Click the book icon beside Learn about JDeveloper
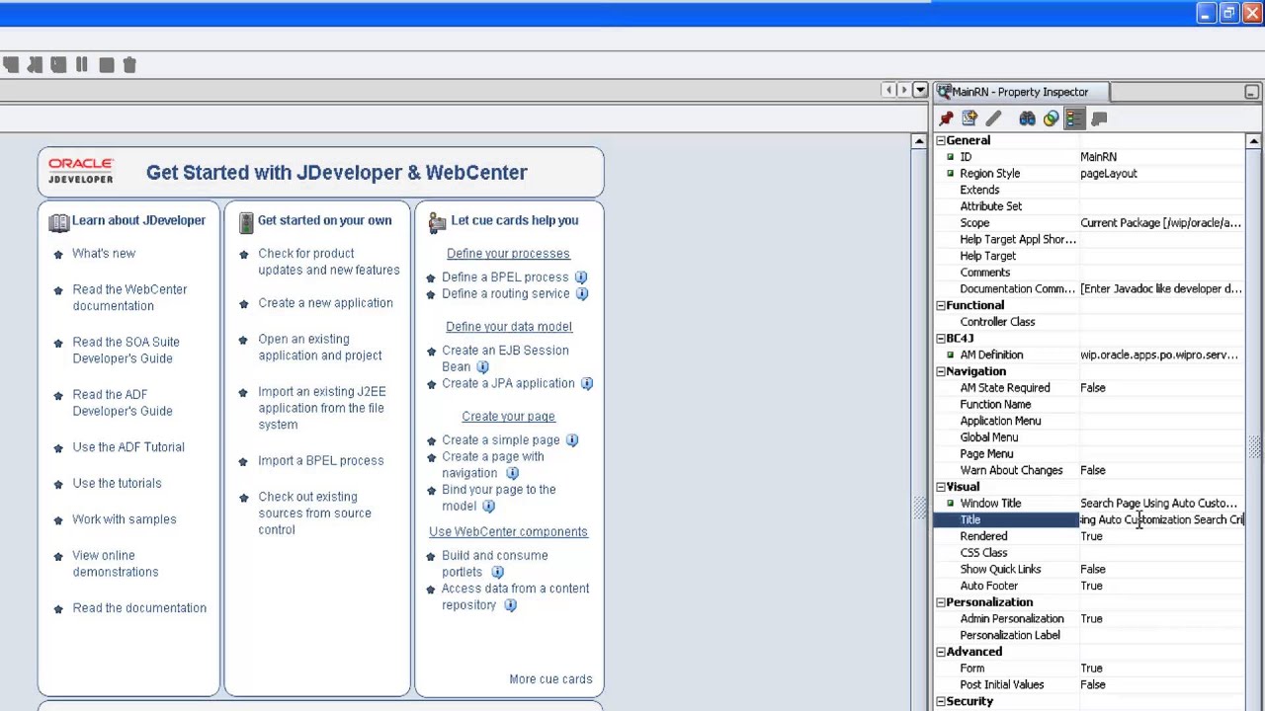The image size is (1265, 711). [x=58, y=223]
